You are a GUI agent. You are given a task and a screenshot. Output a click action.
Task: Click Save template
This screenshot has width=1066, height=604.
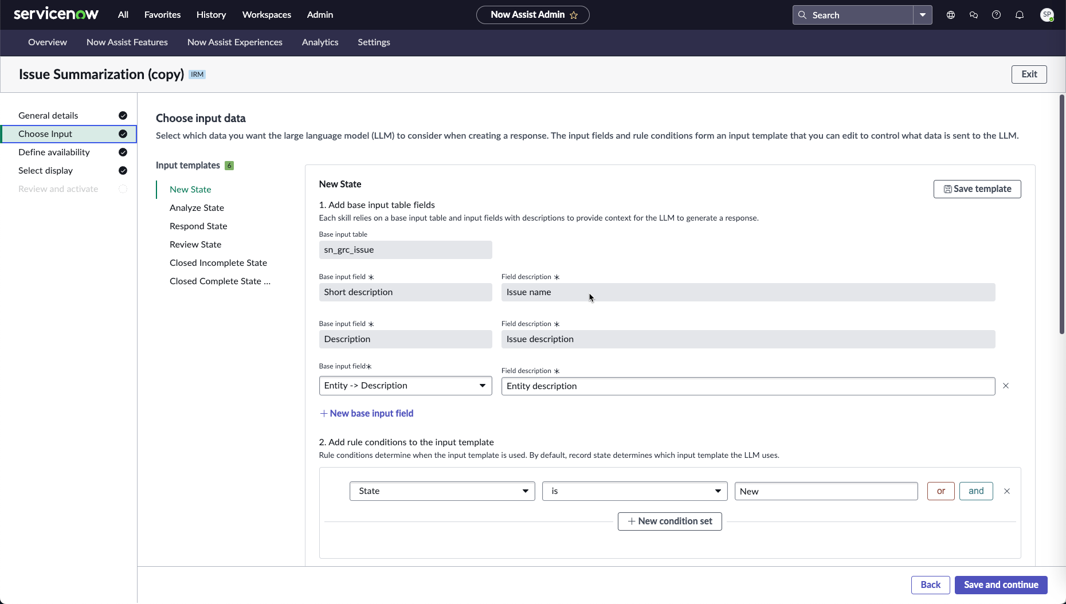[977, 189]
